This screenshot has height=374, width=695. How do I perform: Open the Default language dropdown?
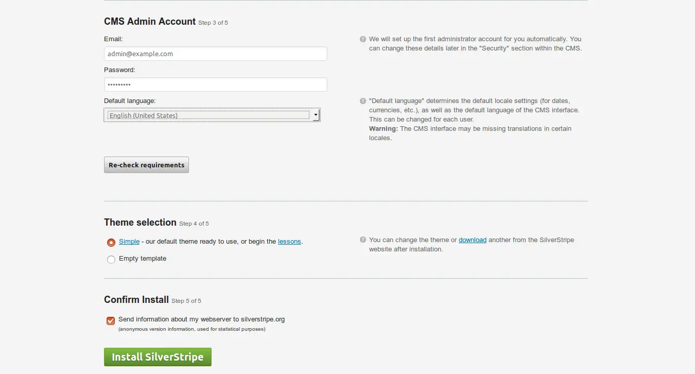pos(212,115)
